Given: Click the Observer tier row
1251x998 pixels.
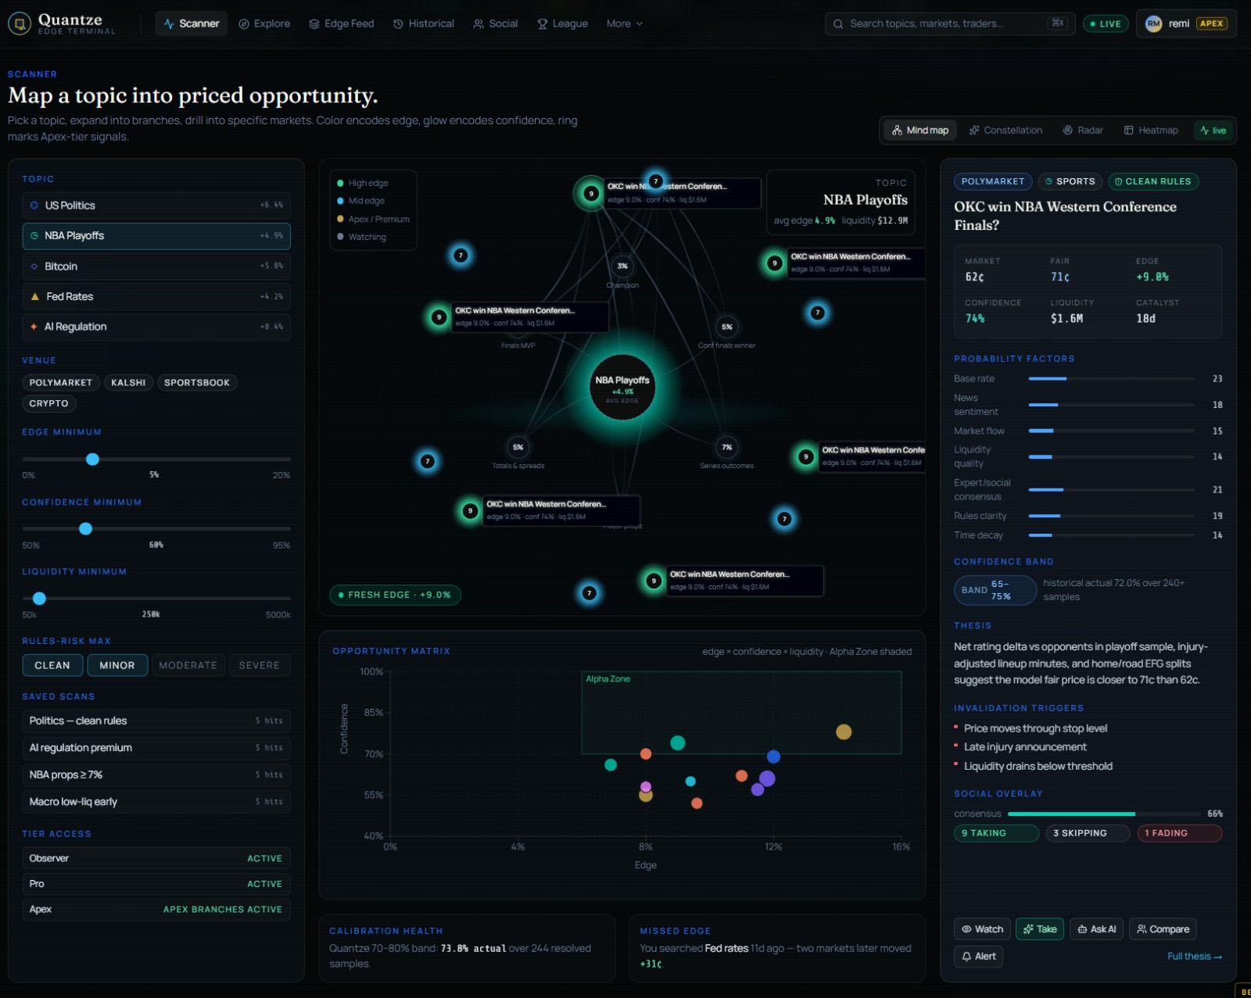Looking at the screenshot, I should click(156, 859).
